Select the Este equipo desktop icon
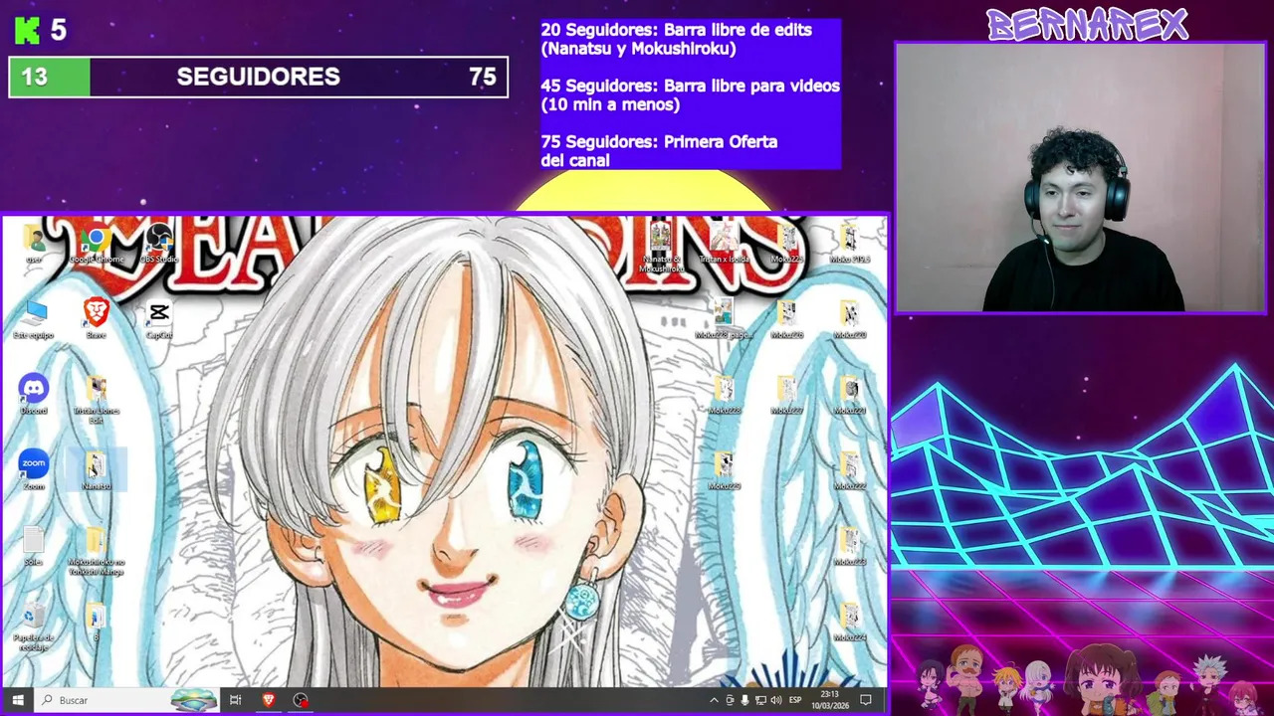This screenshot has height=716, width=1274. pos(34,320)
